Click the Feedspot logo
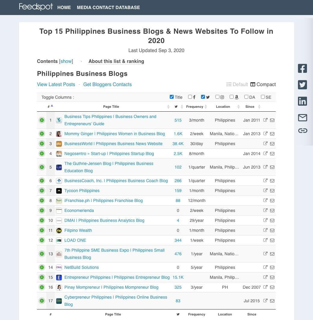313x320 pixels. [x=36, y=7]
